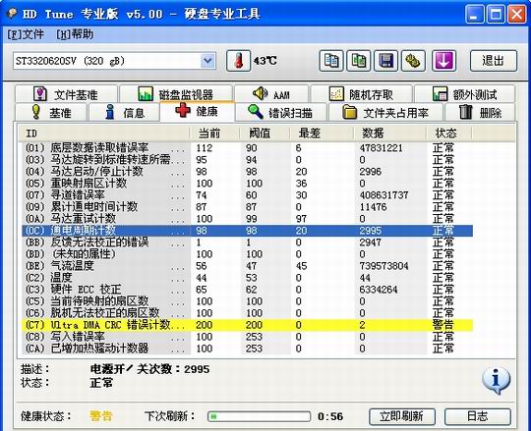Open the [F]文件 menu
This screenshot has height=431, width=531.
point(26,34)
